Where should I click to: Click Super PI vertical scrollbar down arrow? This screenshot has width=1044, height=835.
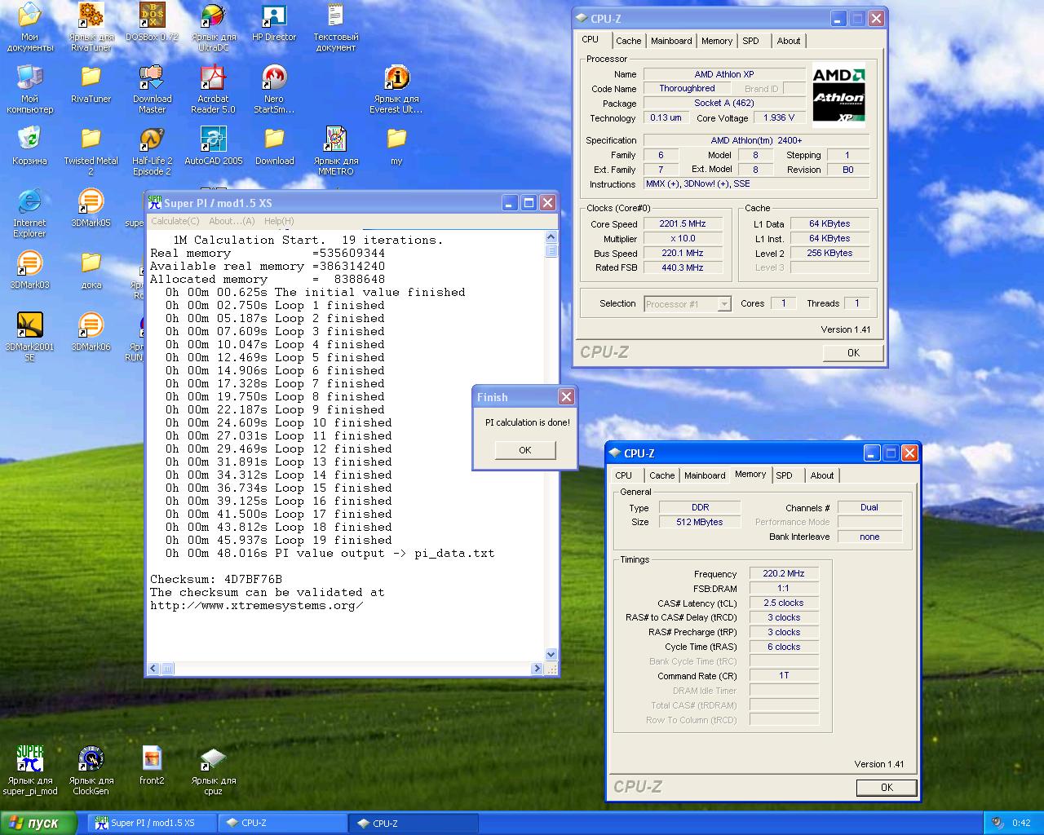coord(551,654)
